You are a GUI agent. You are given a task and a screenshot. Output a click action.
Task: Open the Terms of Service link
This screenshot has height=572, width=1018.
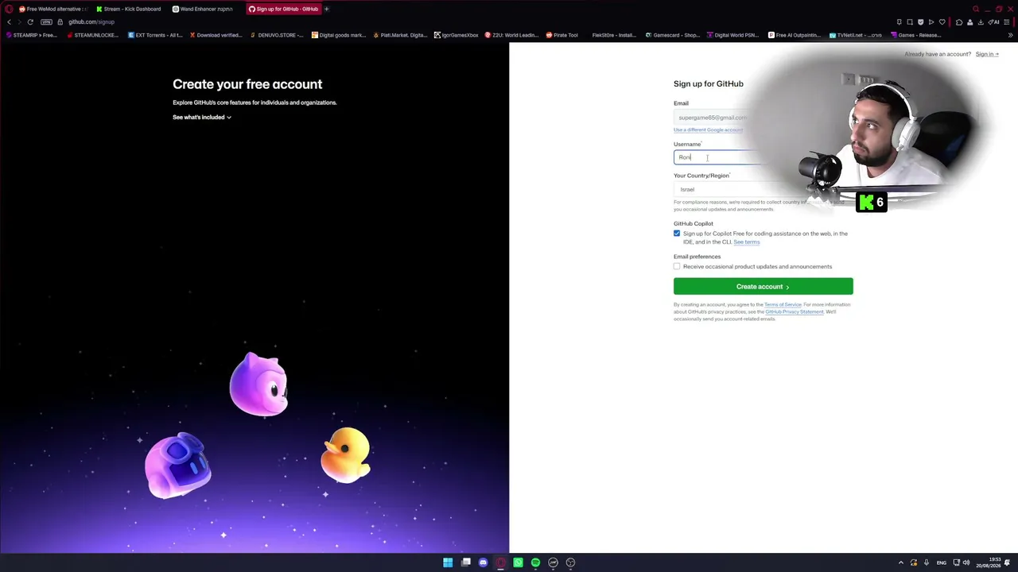(783, 304)
